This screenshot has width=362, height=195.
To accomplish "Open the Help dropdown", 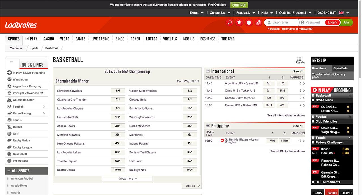I will [267, 13].
